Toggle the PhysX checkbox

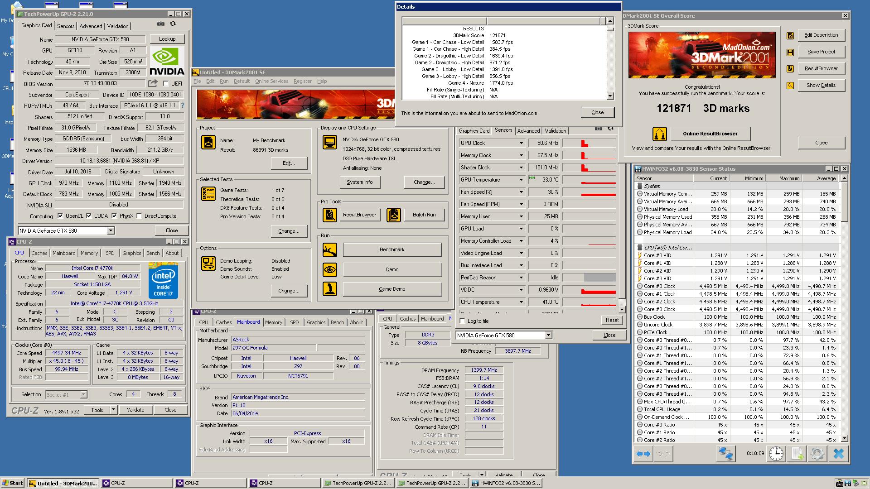(x=114, y=216)
